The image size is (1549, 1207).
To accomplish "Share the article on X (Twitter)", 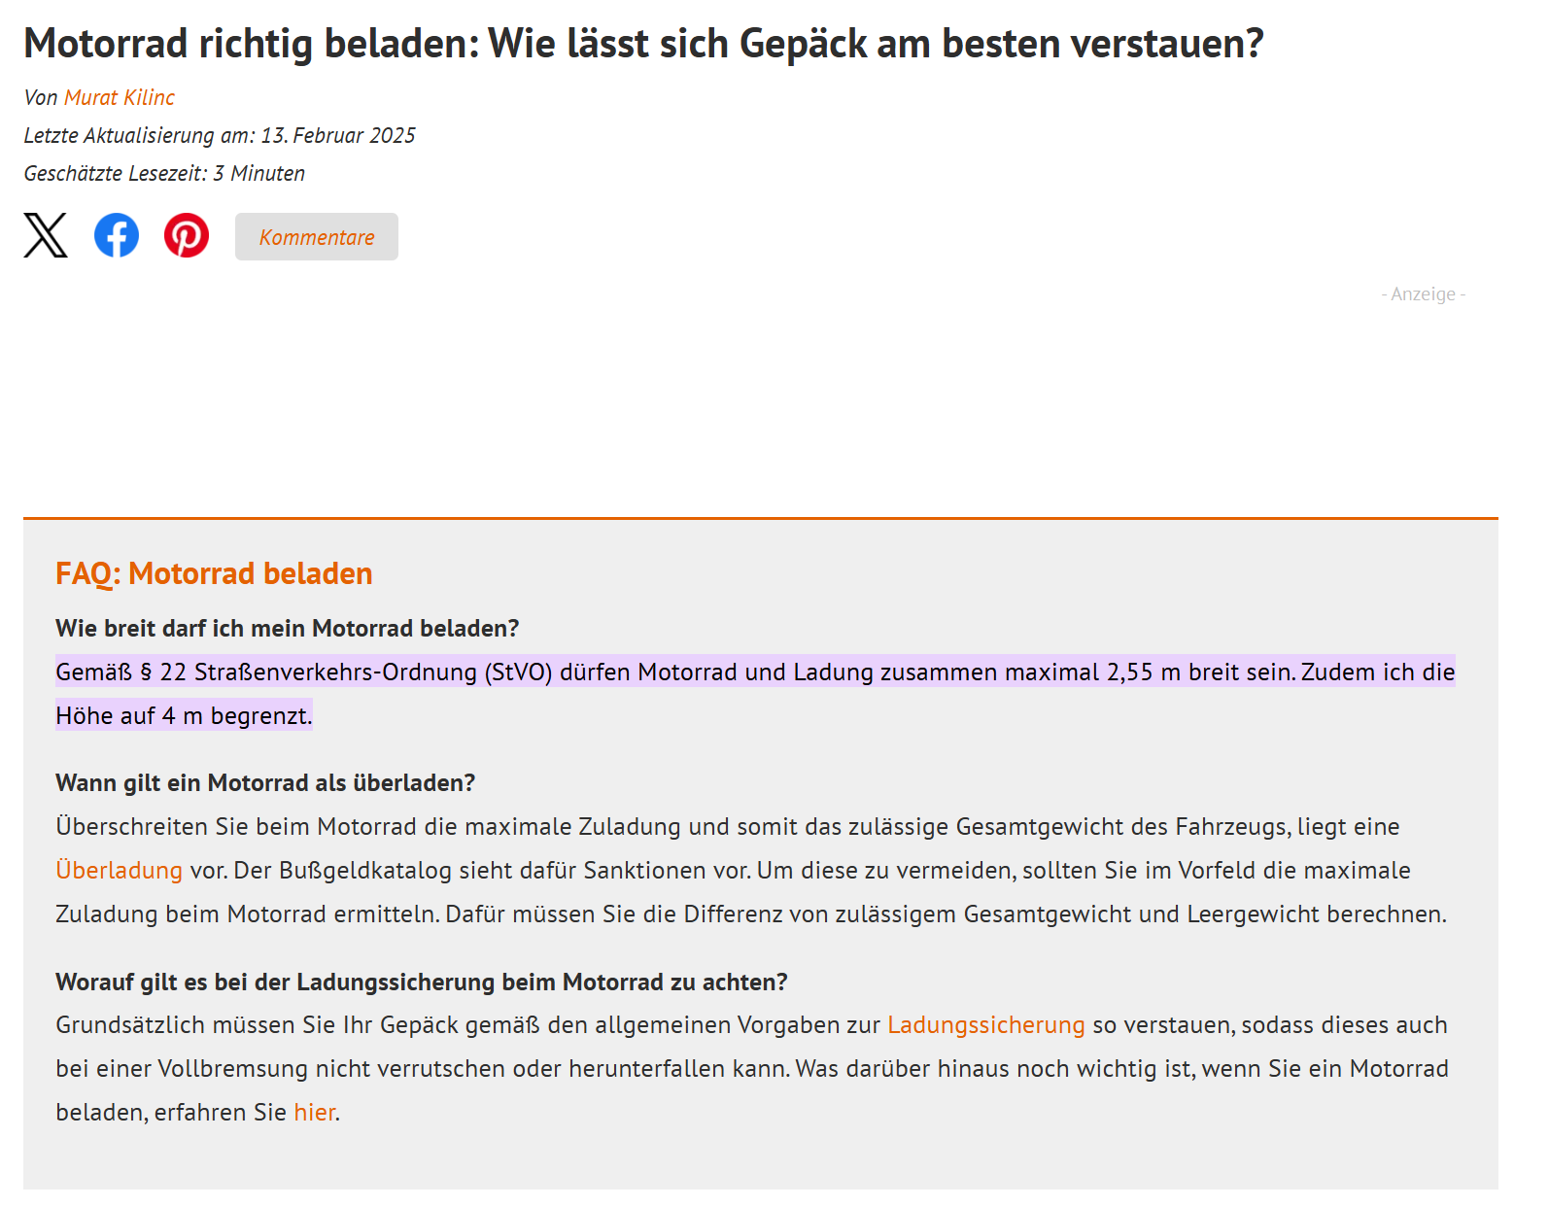I will coord(46,235).
